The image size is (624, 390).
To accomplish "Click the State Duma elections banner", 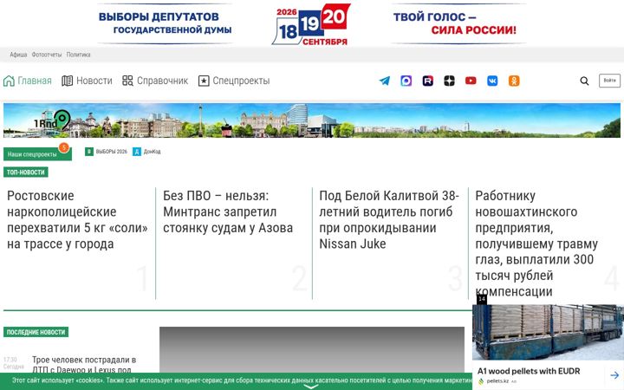I will [x=312, y=24].
